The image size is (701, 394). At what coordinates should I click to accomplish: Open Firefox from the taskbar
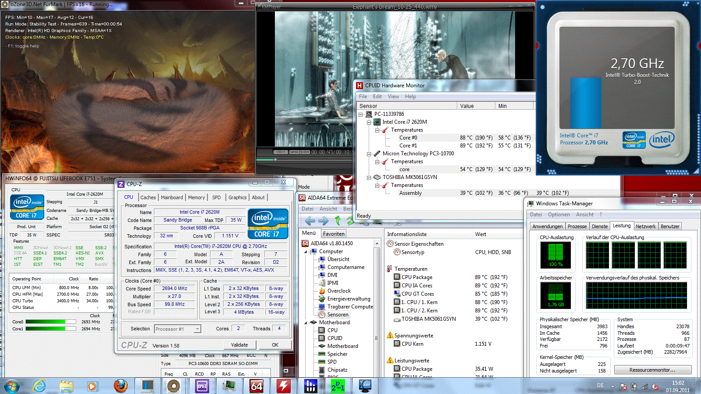pos(121,386)
